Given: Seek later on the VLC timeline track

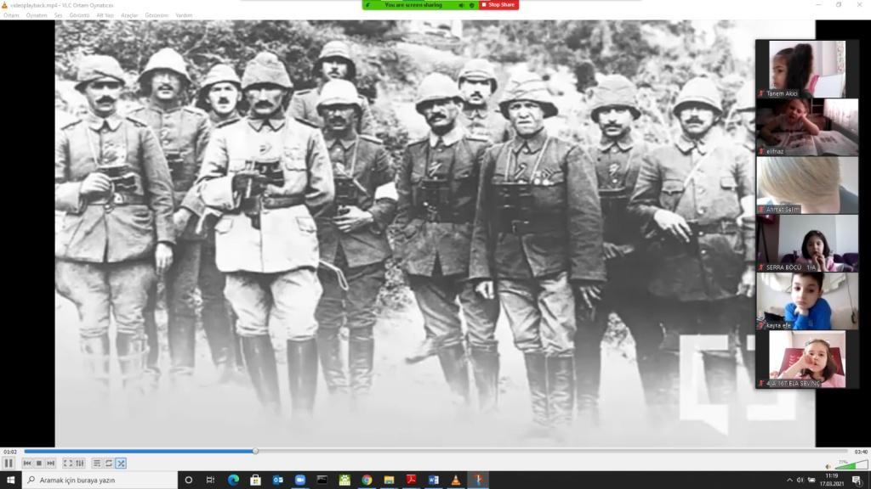Looking at the screenshot, I should coord(553,452).
